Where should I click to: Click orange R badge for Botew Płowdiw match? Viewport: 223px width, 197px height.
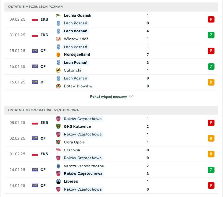point(211,82)
